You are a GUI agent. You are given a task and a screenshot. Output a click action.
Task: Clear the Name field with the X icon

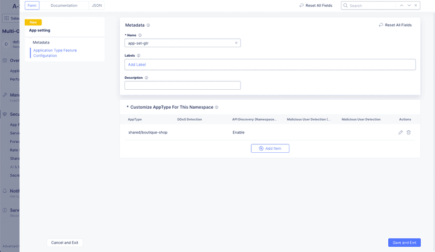click(236, 43)
